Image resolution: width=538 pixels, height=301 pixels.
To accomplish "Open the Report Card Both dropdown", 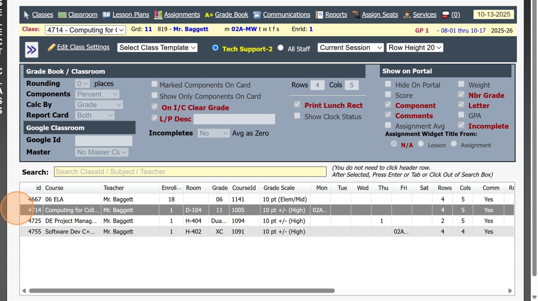I will pyautogui.click(x=95, y=115).
